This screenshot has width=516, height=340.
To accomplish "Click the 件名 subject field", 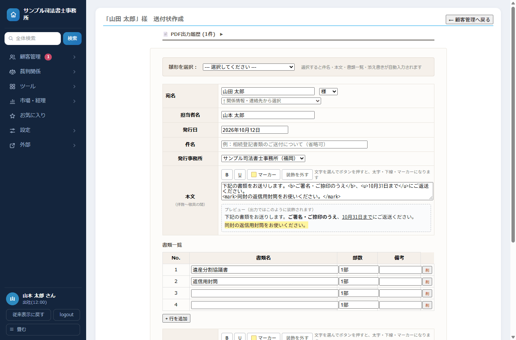I will coord(294,144).
